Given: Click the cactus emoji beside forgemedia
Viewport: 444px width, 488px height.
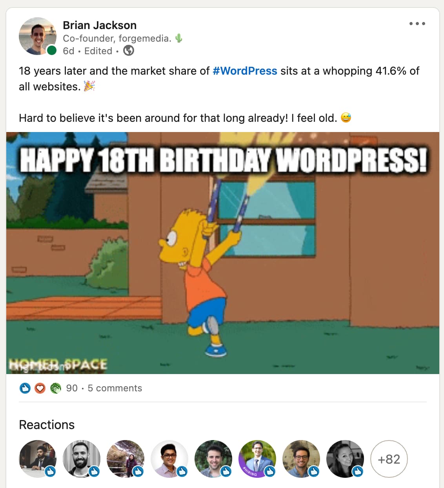Looking at the screenshot, I should point(179,38).
